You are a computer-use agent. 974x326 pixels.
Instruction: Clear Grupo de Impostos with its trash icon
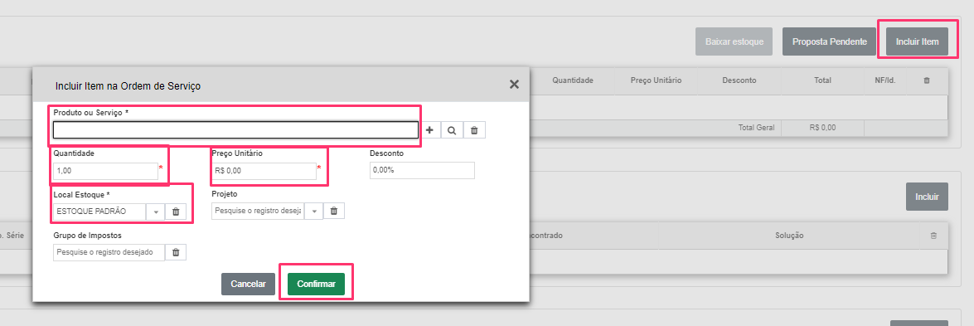click(x=175, y=252)
